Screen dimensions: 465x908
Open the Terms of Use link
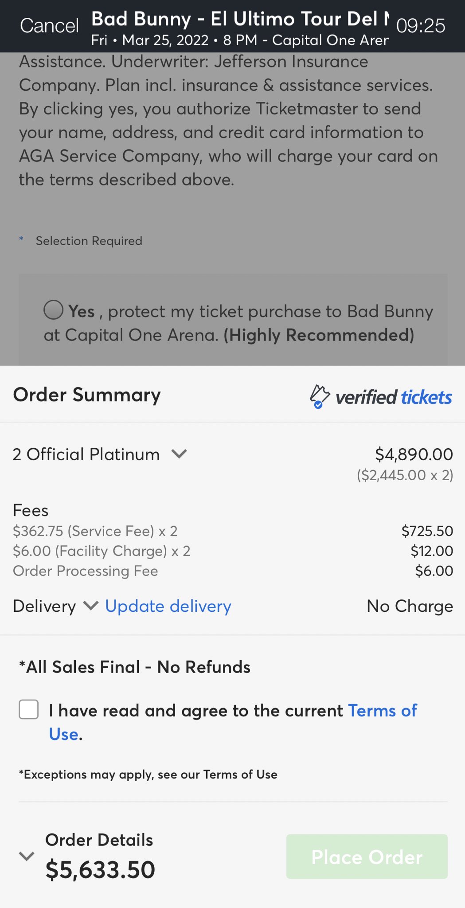pyautogui.click(x=233, y=722)
